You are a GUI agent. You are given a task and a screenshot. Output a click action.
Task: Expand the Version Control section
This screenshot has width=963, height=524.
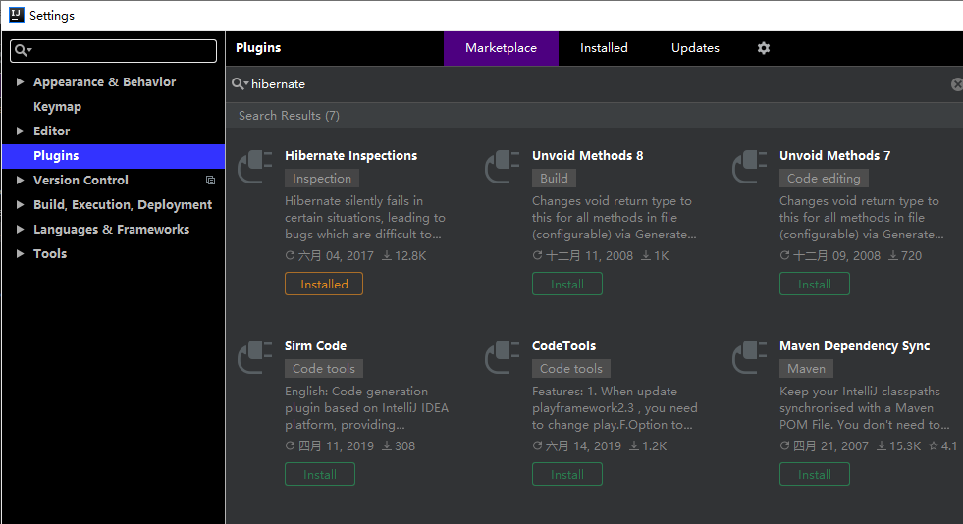pyautogui.click(x=20, y=180)
